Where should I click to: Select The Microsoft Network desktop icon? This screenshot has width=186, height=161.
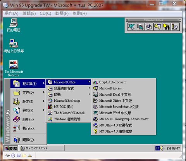[x=14, y=69]
